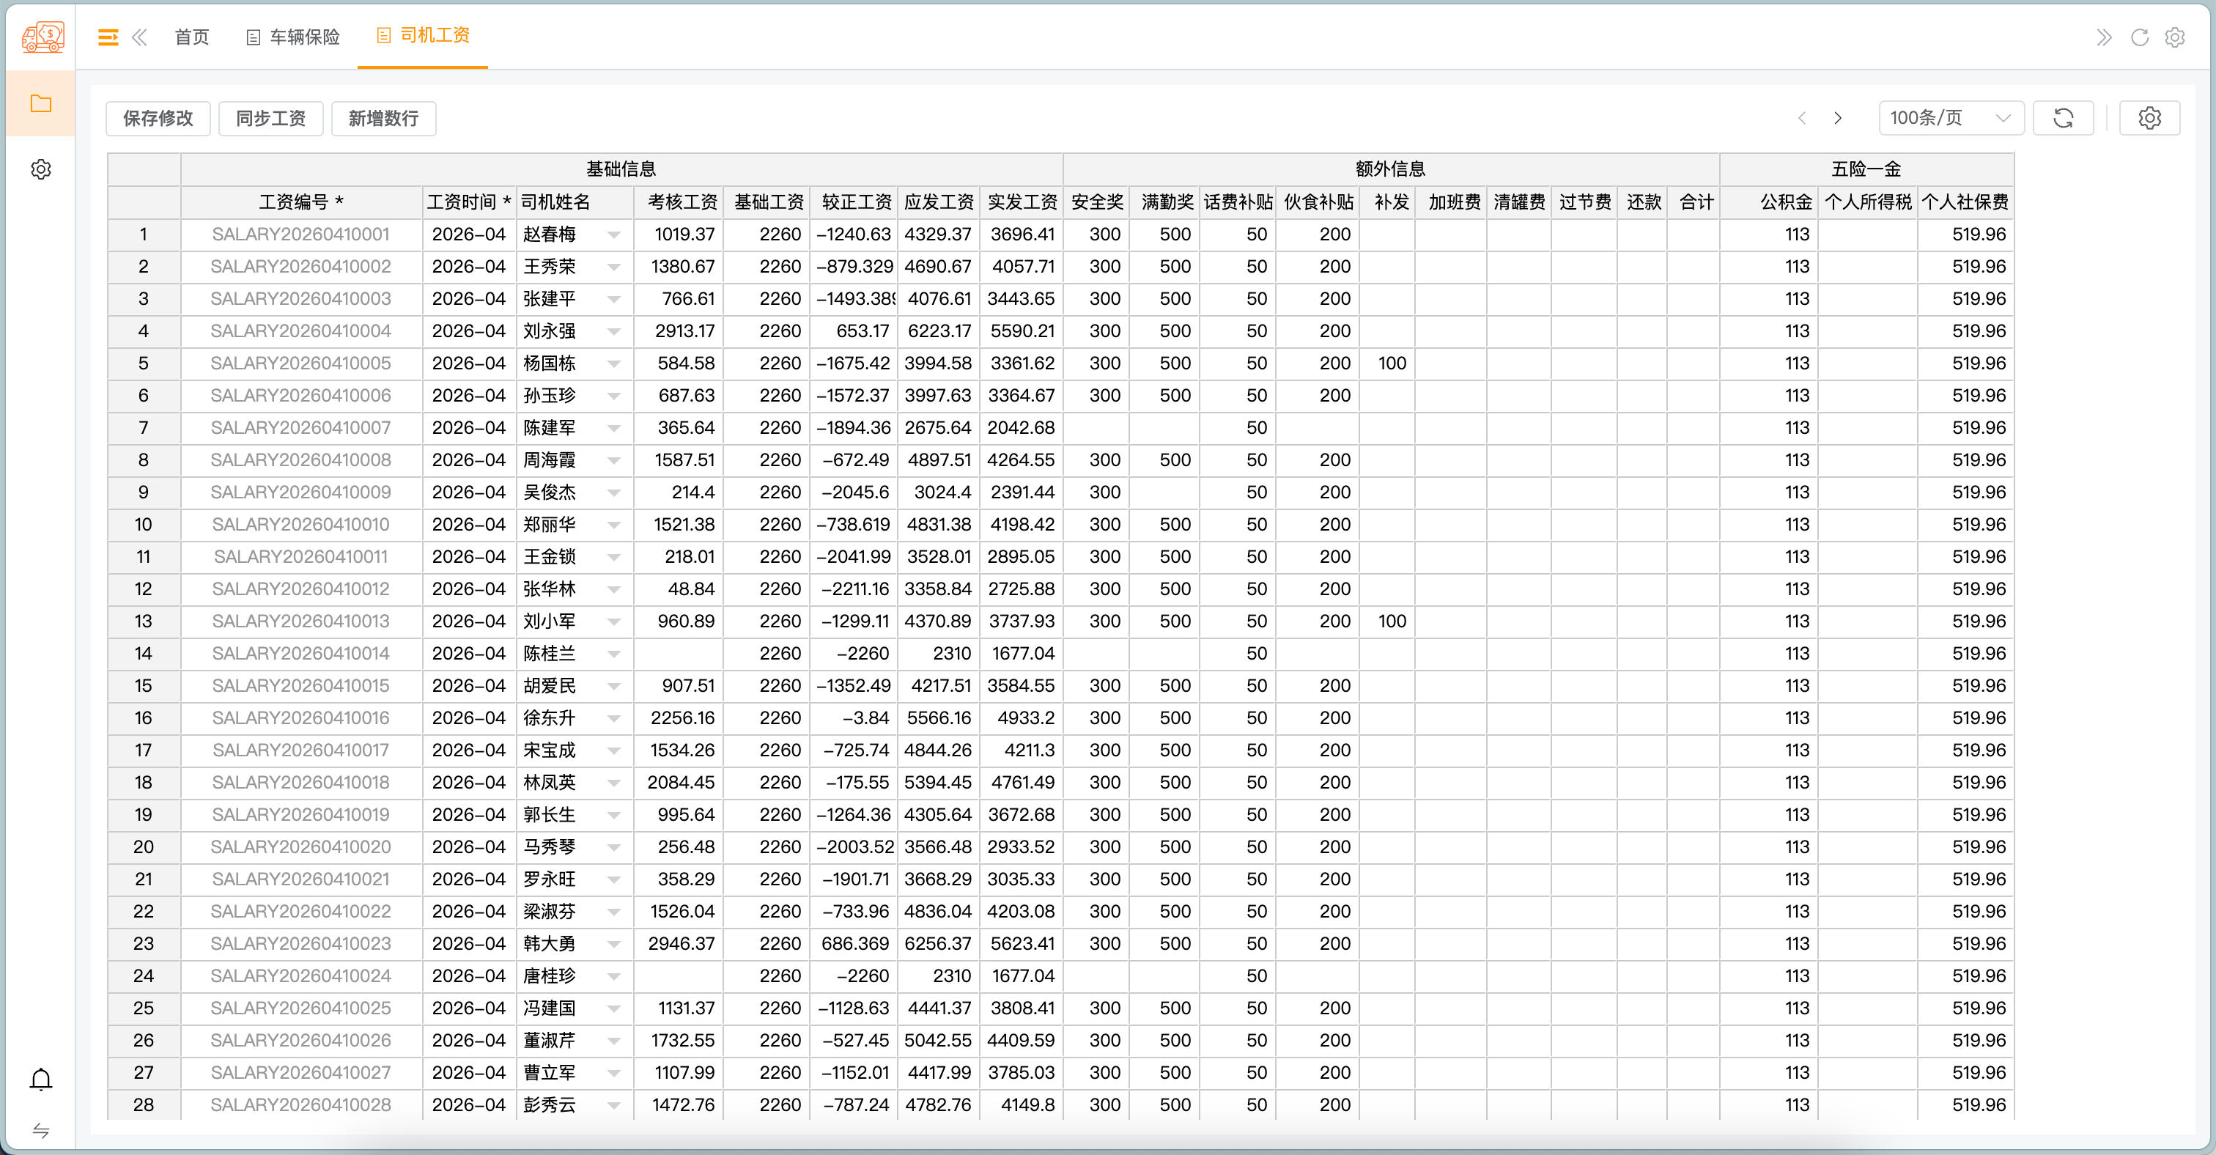2216x1155 pixels.
Task: Open top-right global settings gear
Action: coord(2175,37)
